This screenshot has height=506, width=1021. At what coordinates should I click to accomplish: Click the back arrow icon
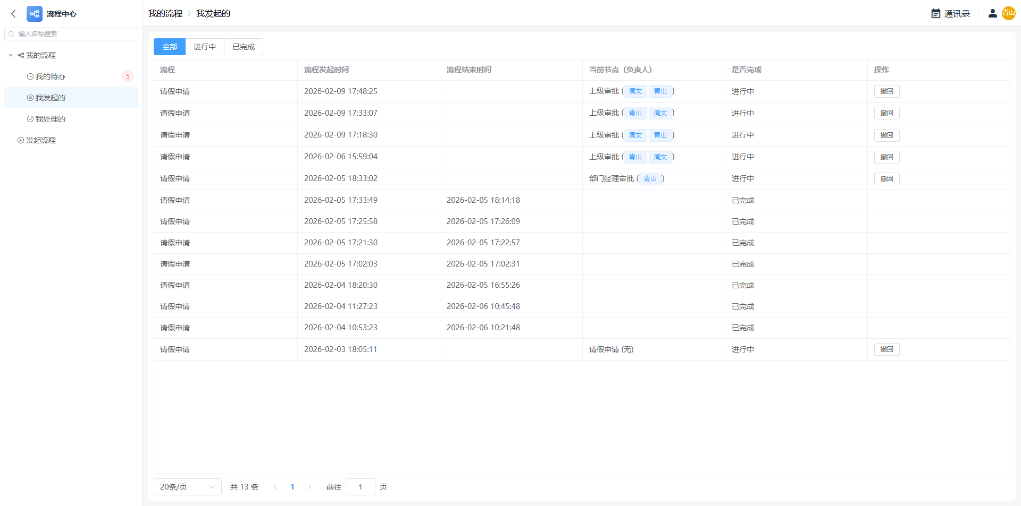coord(14,14)
